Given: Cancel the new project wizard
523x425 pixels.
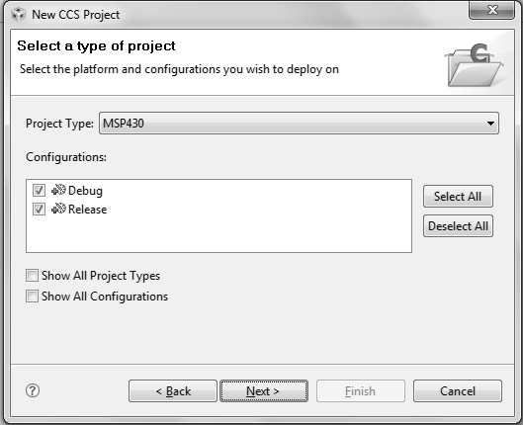Looking at the screenshot, I should coord(458,390).
